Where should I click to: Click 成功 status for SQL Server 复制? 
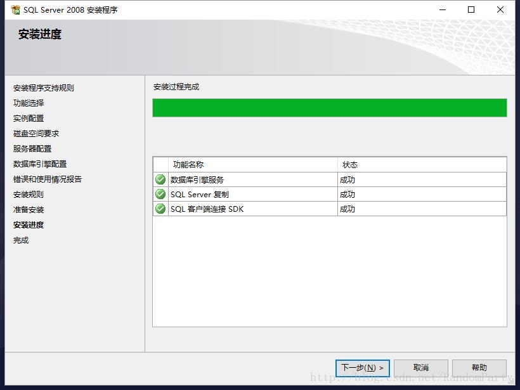[348, 194]
